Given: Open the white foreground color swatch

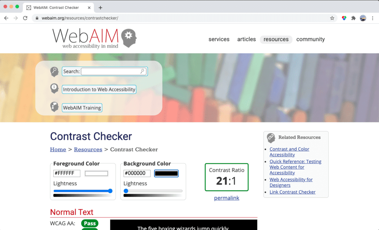Looking at the screenshot, I should (97, 173).
